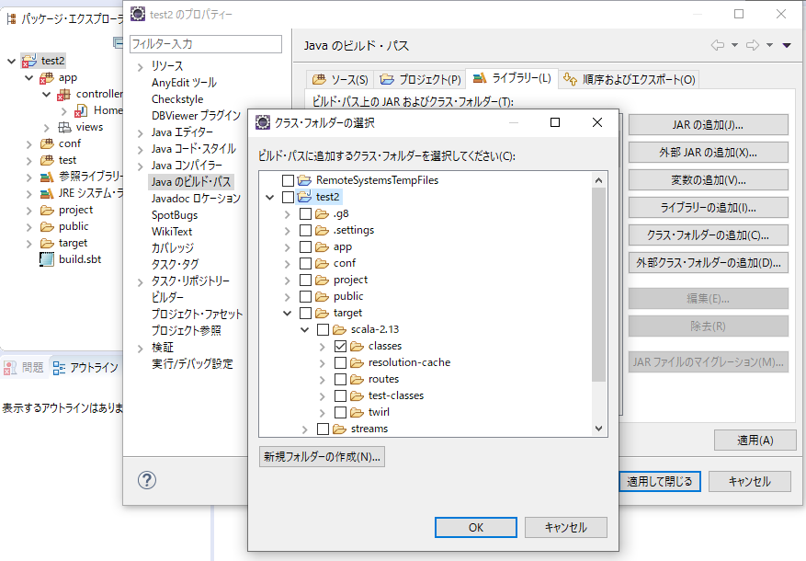This screenshot has height=561, width=806.
Task: Open the 順序およびエクスポート(O) tab
Action: (x=630, y=79)
